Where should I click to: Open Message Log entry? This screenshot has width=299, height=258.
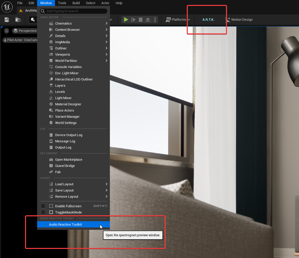74,141
